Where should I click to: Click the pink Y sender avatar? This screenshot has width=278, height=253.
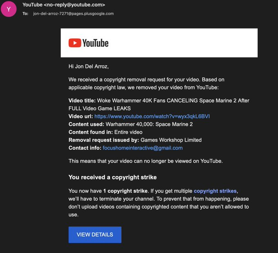[x=9, y=9]
